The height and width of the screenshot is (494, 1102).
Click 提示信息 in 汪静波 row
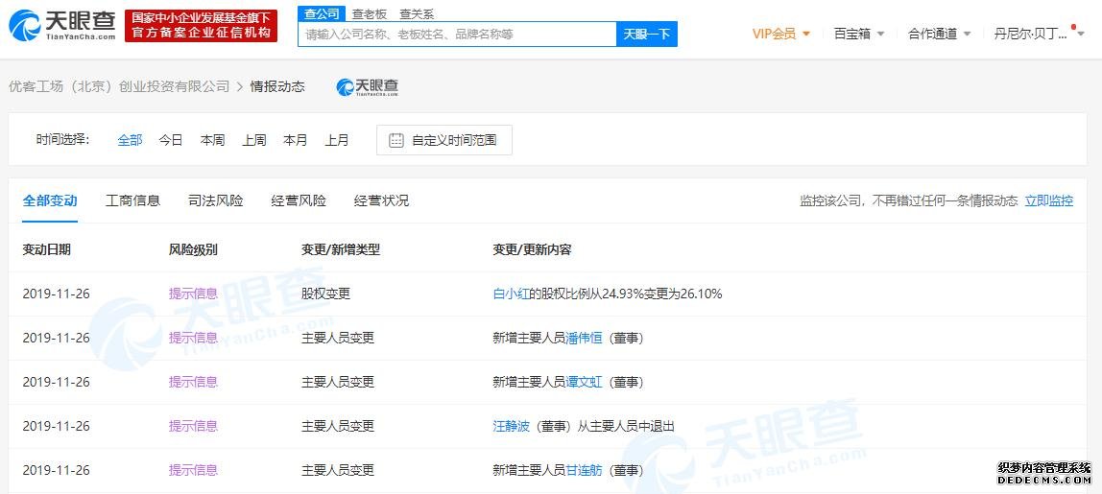pyautogui.click(x=193, y=426)
